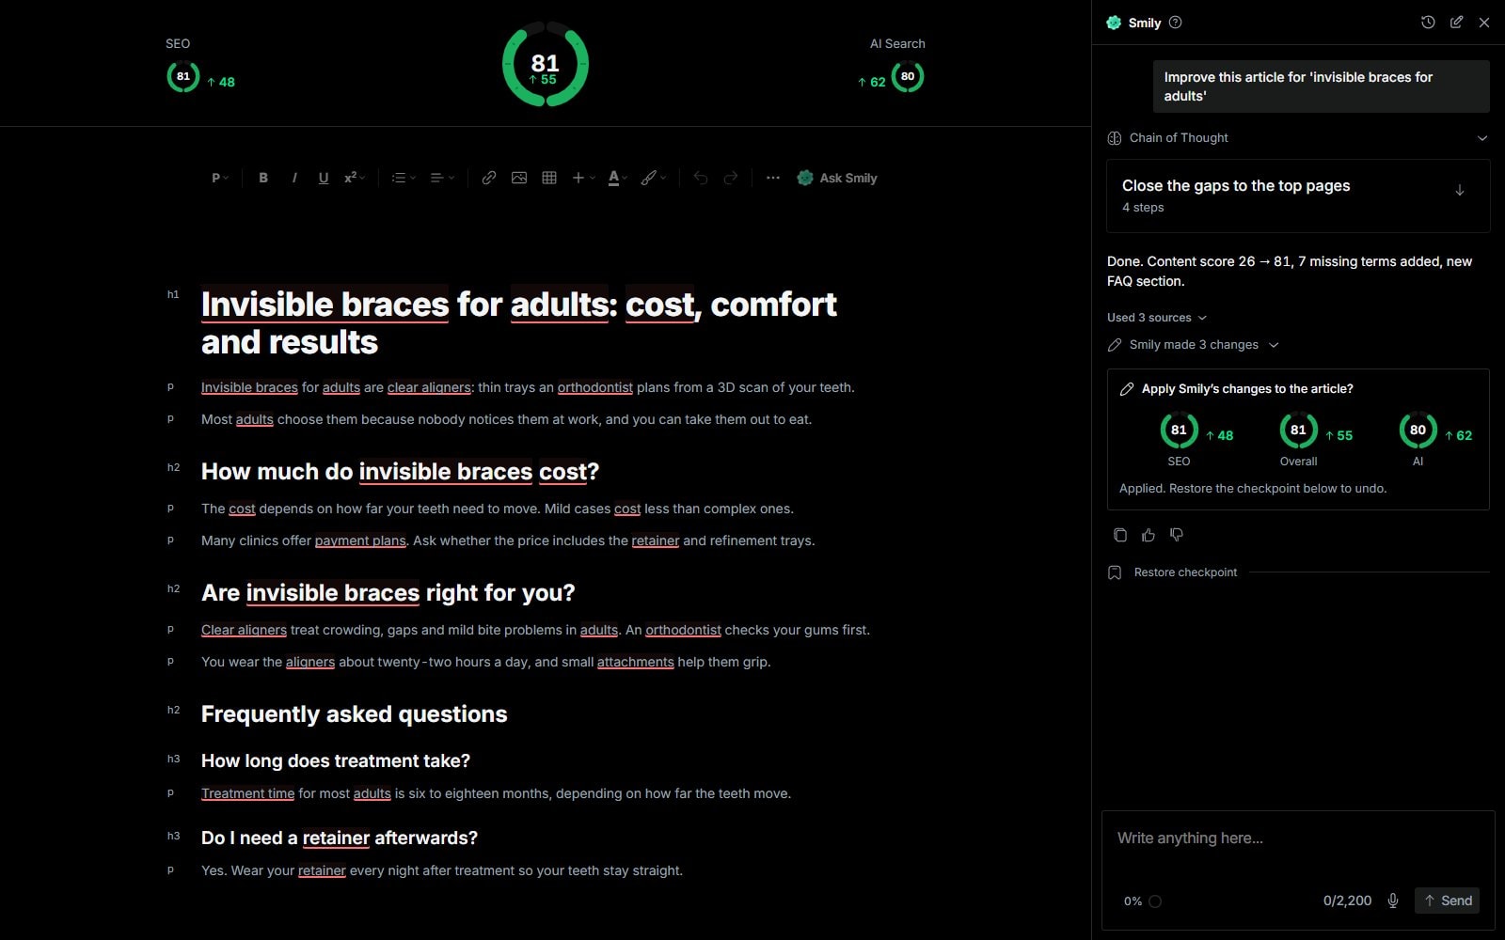Click the Frequently asked questions heading
This screenshot has width=1505, height=940.
354,714
